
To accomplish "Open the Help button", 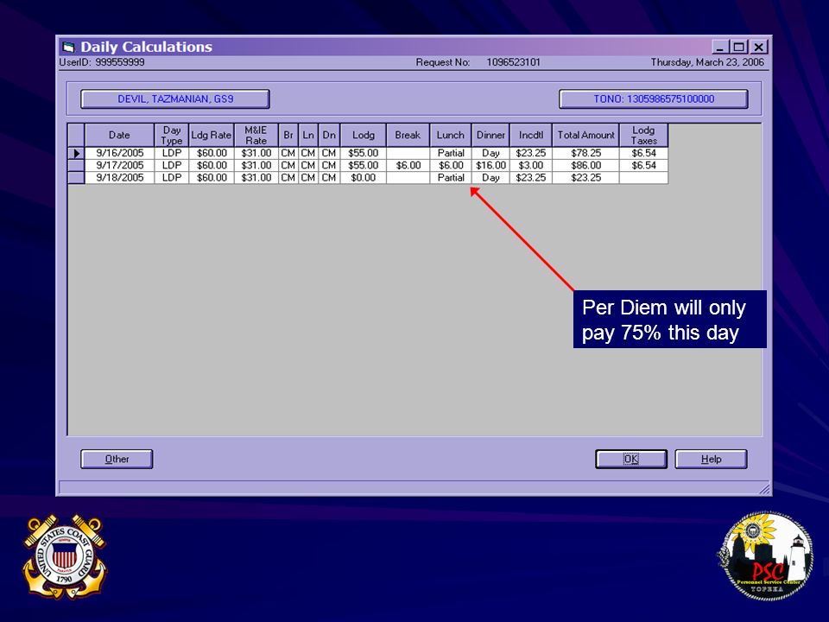I will click(x=711, y=459).
